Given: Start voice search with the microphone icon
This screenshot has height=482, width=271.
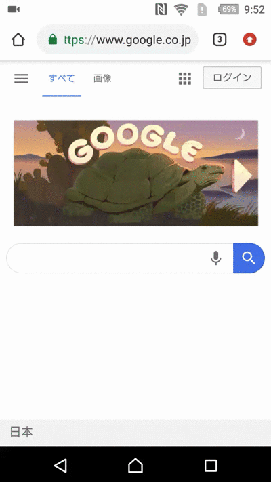Looking at the screenshot, I should click(216, 258).
